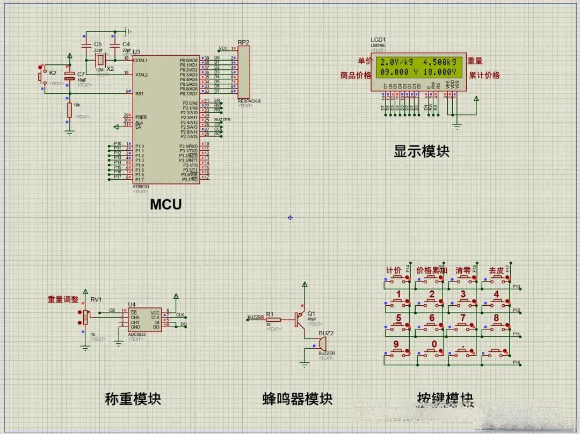The height and width of the screenshot is (434, 580).
Task: Click the P13 row label on the keypad
Action: (517, 286)
